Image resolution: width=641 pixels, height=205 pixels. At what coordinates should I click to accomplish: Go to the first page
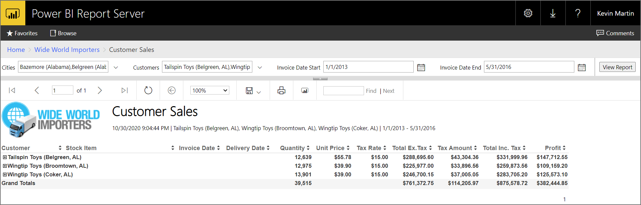click(12, 90)
